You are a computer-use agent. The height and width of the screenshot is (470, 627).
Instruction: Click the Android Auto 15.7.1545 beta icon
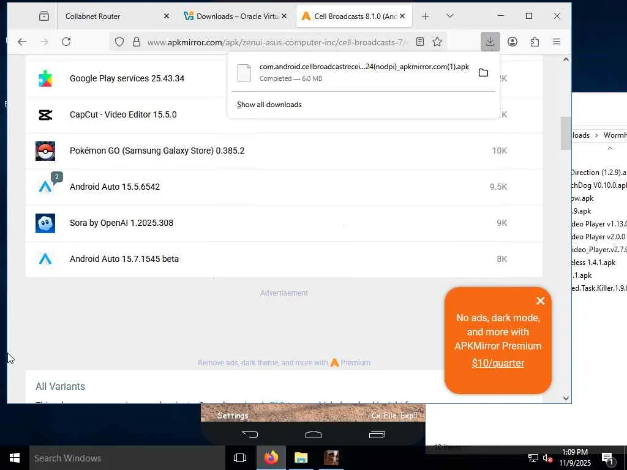click(45, 259)
